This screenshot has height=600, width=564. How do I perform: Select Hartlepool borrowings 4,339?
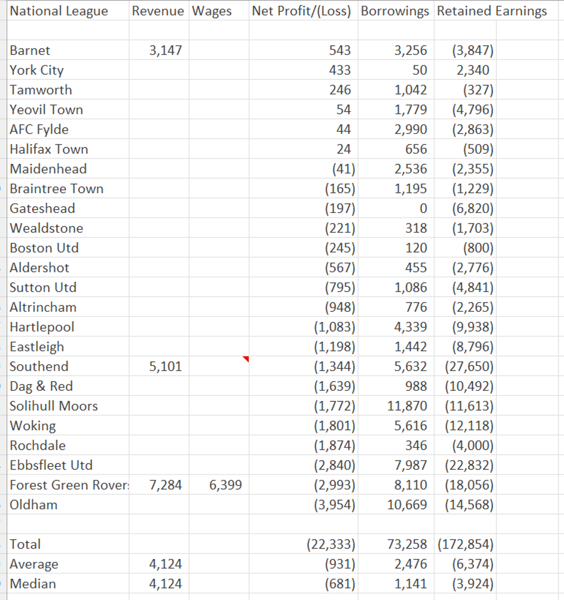click(x=396, y=326)
